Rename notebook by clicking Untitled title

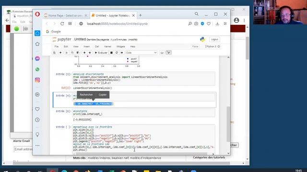pyautogui.click(x=80, y=39)
